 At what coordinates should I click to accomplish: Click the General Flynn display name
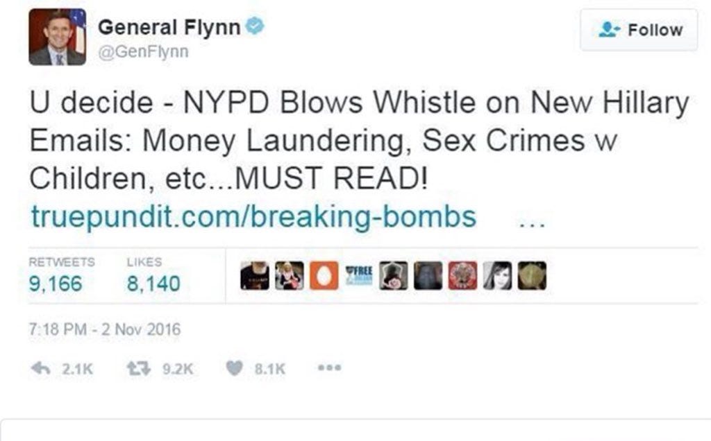(169, 27)
